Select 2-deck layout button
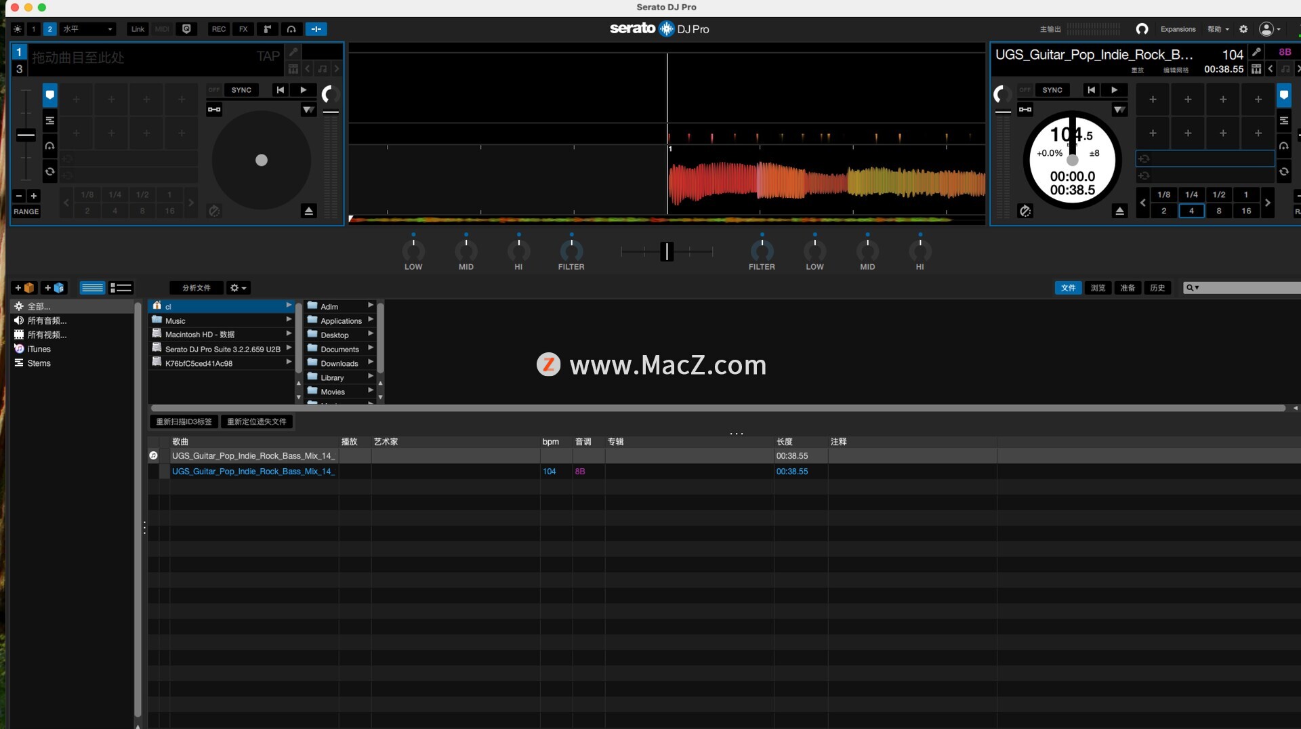 click(49, 29)
